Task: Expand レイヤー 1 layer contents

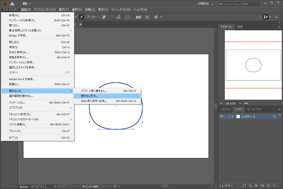Action: point(232,116)
